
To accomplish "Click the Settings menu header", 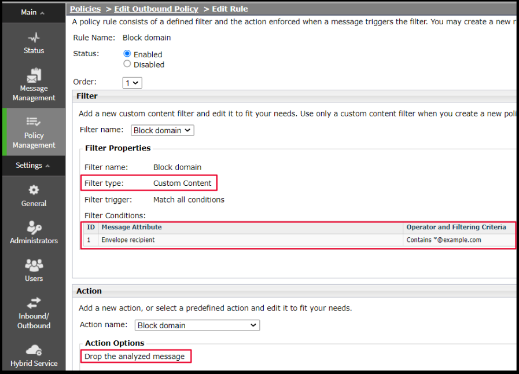I will click(x=28, y=166).
